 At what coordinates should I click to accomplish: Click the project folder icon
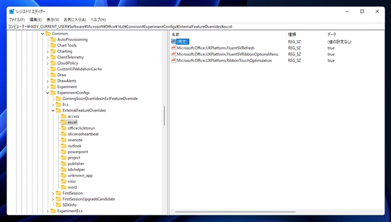[x=64, y=158]
